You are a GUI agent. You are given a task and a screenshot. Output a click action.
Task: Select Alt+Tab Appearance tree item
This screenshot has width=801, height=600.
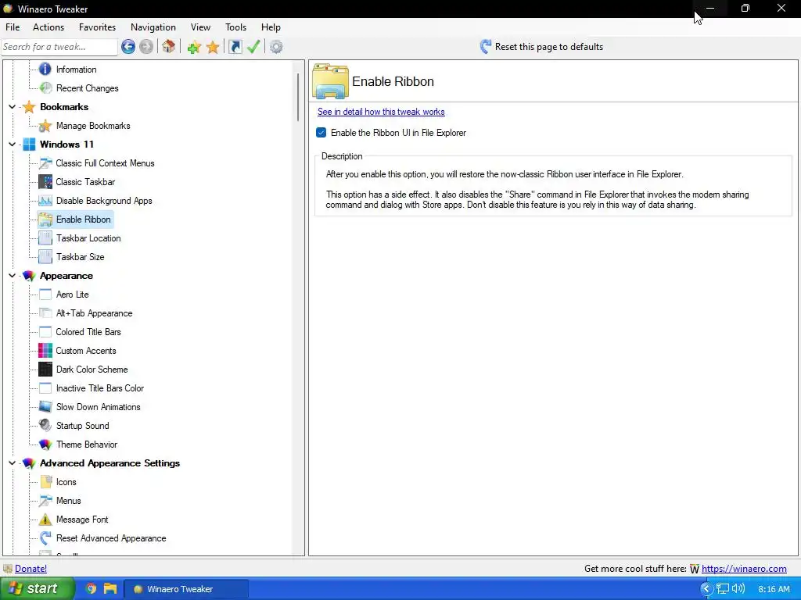pos(94,313)
